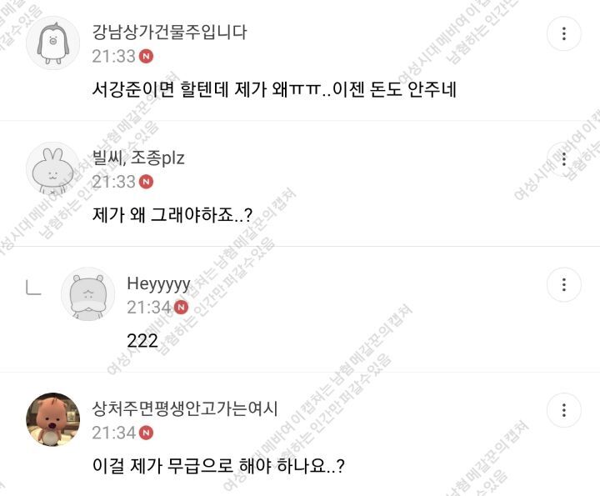Open three-dot menu on Heyyyyy reply
This screenshot has width=600, height=496.
coord(563,284)
